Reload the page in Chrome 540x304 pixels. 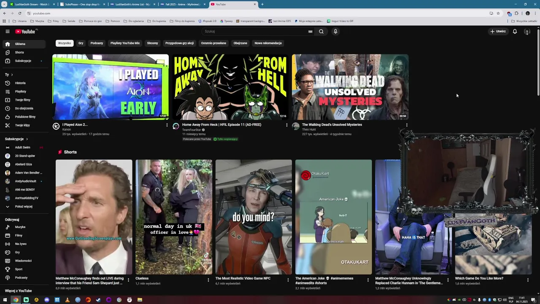(19, 13)
